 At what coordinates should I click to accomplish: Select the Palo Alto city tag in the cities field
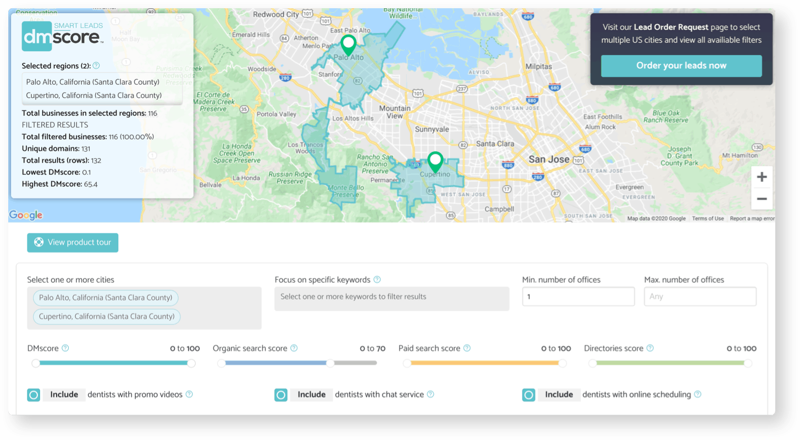pyautogui.click(x=106, y=298)
